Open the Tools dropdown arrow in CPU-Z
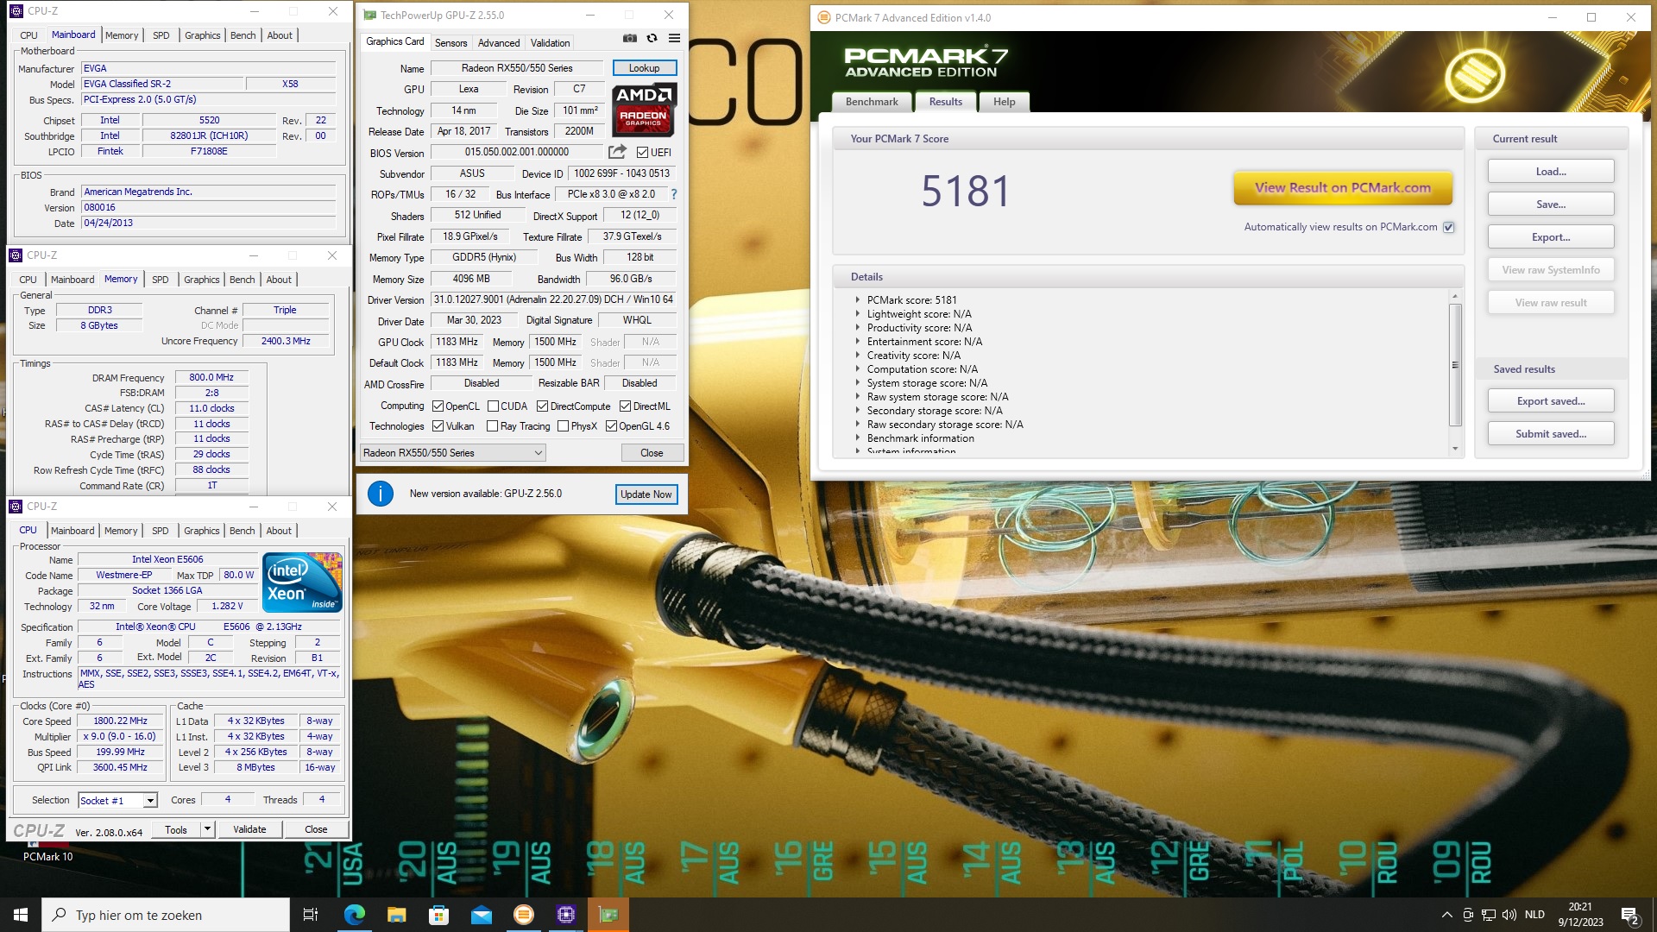 pos(207,829)
